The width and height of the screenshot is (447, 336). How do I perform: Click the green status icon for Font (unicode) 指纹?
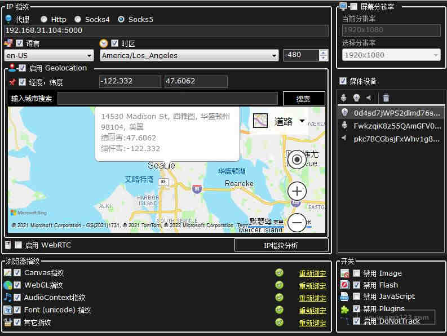pyautogui.click(x=280, y=310)
